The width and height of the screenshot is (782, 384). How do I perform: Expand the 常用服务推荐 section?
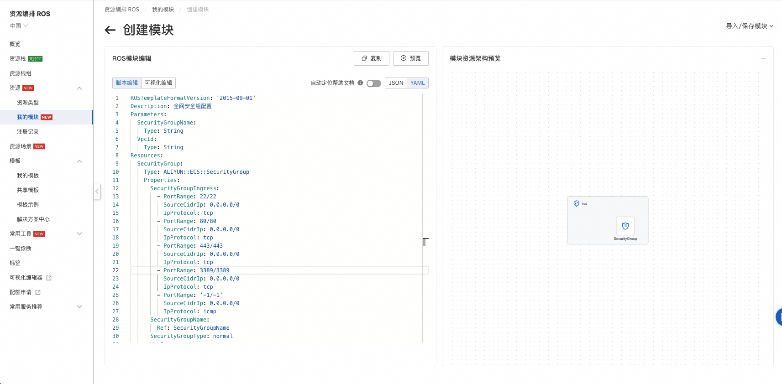(x=79, y=307)
